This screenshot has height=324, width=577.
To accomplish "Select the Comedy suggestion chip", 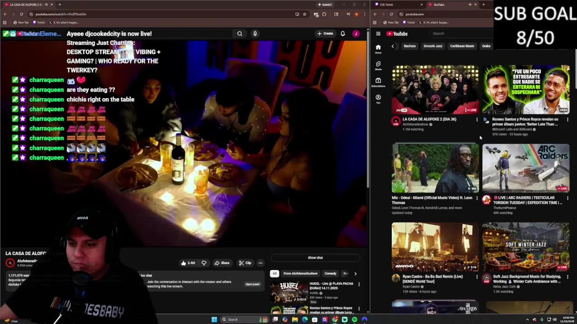I will point(330,274).
